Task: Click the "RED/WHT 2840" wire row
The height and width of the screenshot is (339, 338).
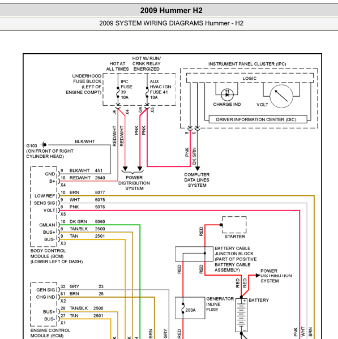Action: (x=83, y=178)
